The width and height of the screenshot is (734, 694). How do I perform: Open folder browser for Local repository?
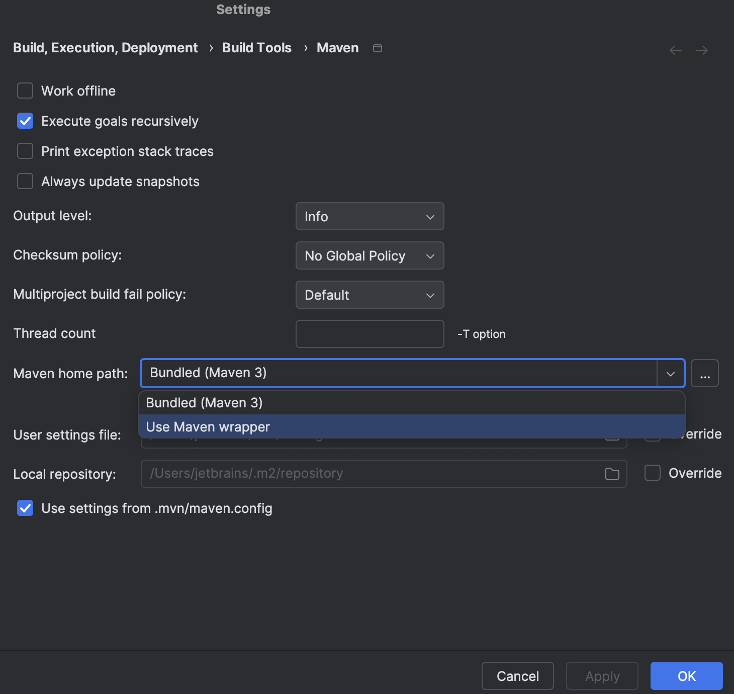(612, 473)
